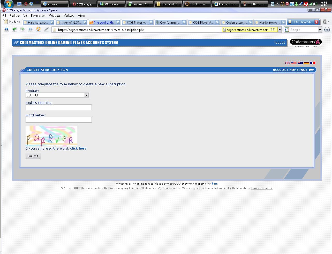Switch to the Overføringer tab
Image resolution: width=332 pixels, height=254 pixels.
point(170,22)
